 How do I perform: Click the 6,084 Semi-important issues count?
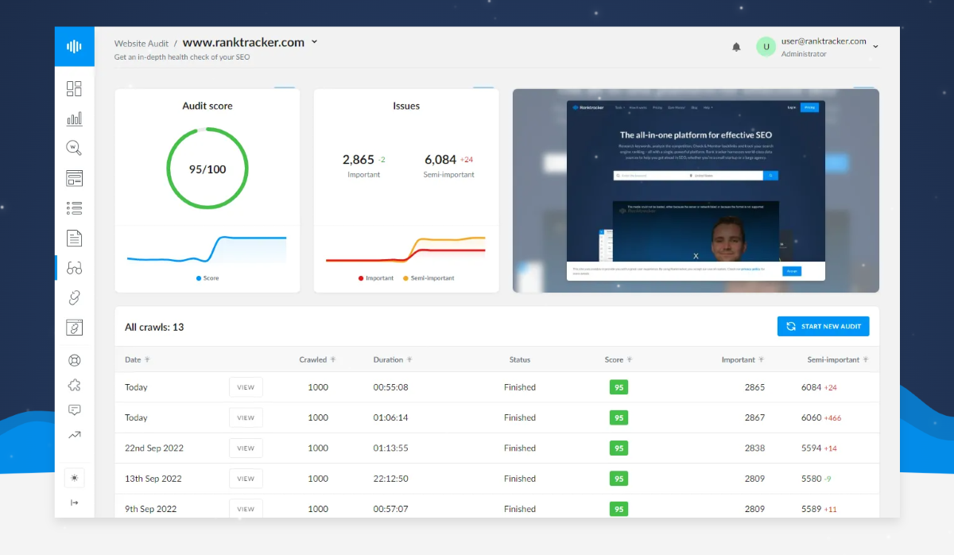point(440,160)
